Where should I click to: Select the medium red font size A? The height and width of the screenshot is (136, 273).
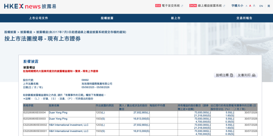tap(250, 6)
